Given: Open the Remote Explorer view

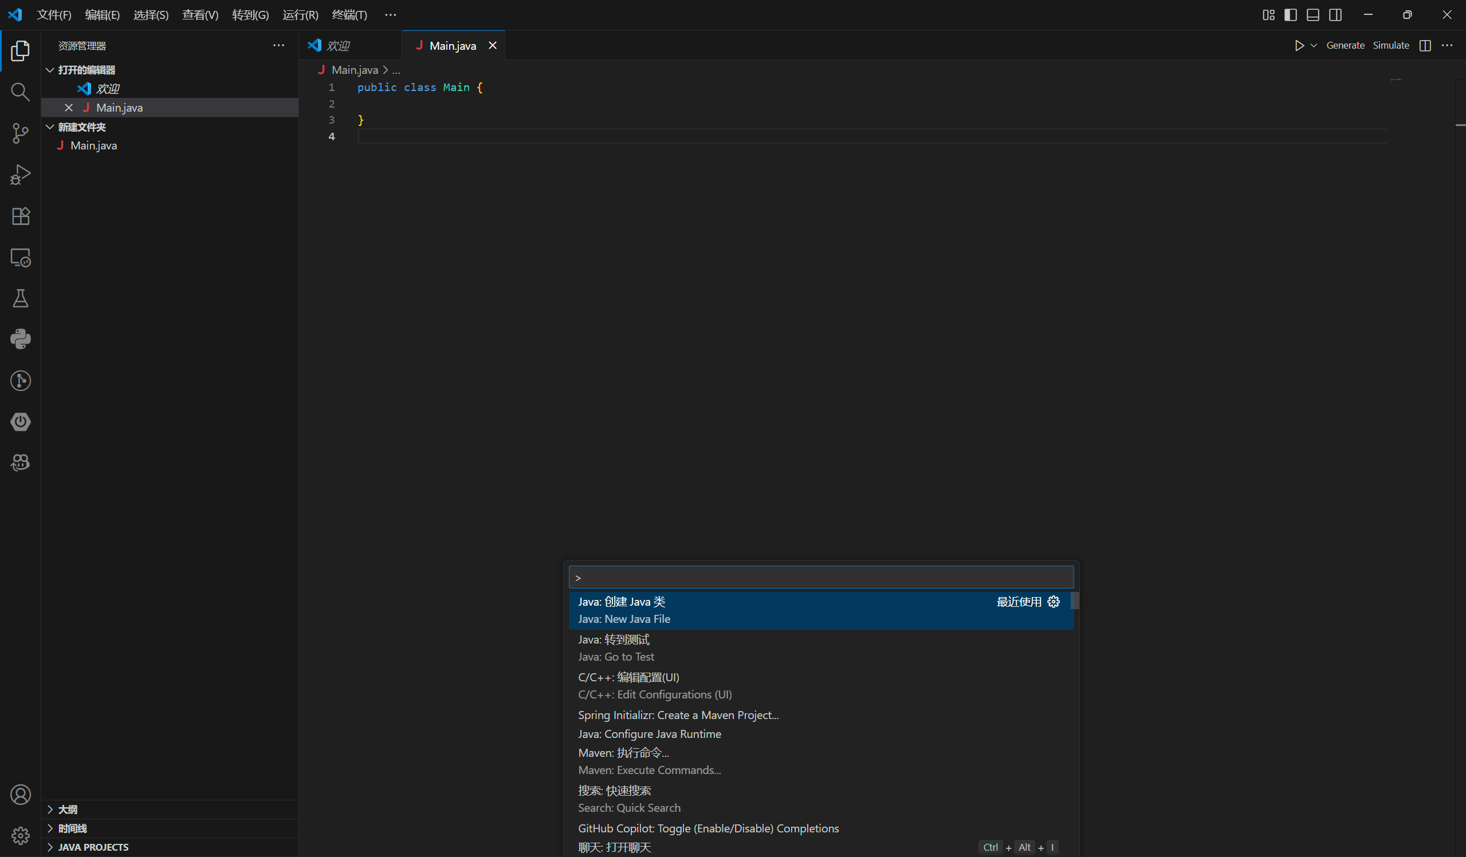Looking at the screenshot, I should point(21,257).
